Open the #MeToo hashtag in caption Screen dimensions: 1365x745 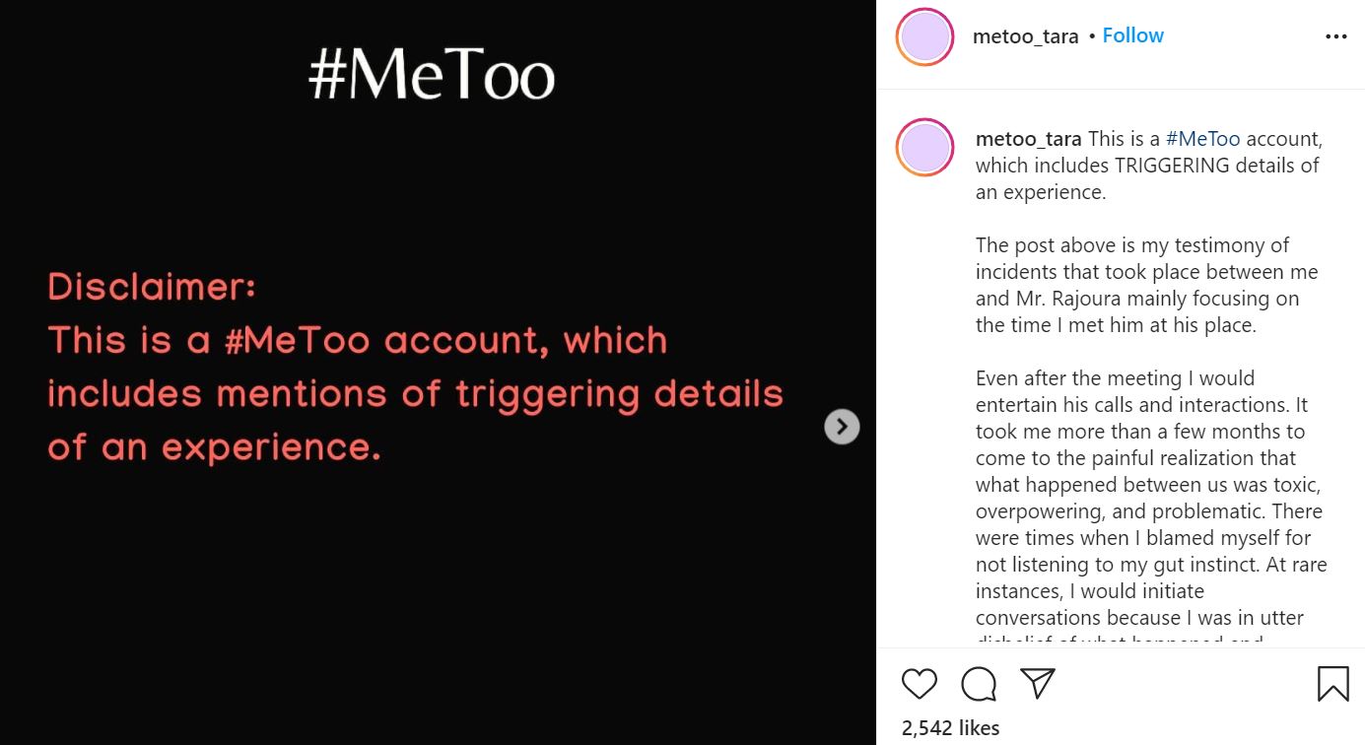click(x=1202, y=139)
